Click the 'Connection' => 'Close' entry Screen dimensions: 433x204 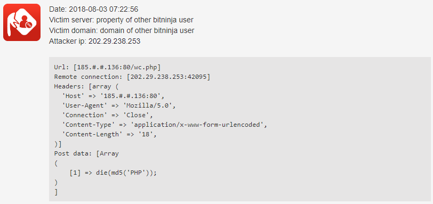pyautogui.click(x=107, y=115)
